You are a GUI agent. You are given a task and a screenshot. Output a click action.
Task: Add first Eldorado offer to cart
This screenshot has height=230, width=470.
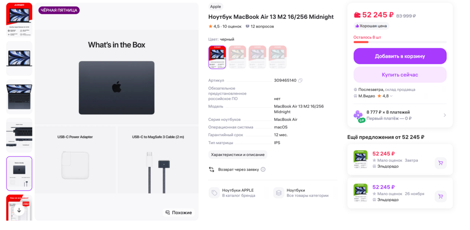(x=440, y=163)
